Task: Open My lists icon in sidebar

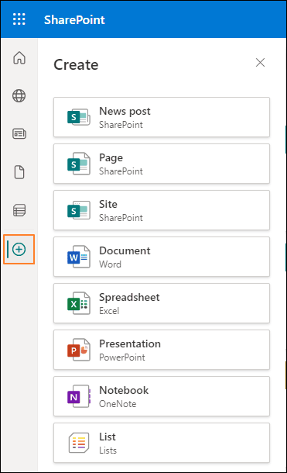Action: tap(19, 210)
